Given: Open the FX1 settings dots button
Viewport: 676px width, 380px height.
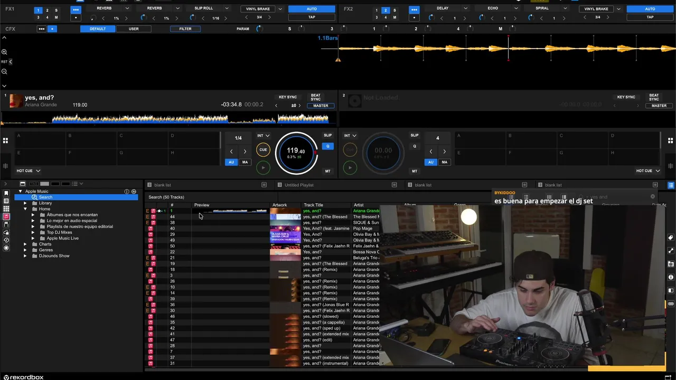Looking at the screenshot, I should coord(76,10).
